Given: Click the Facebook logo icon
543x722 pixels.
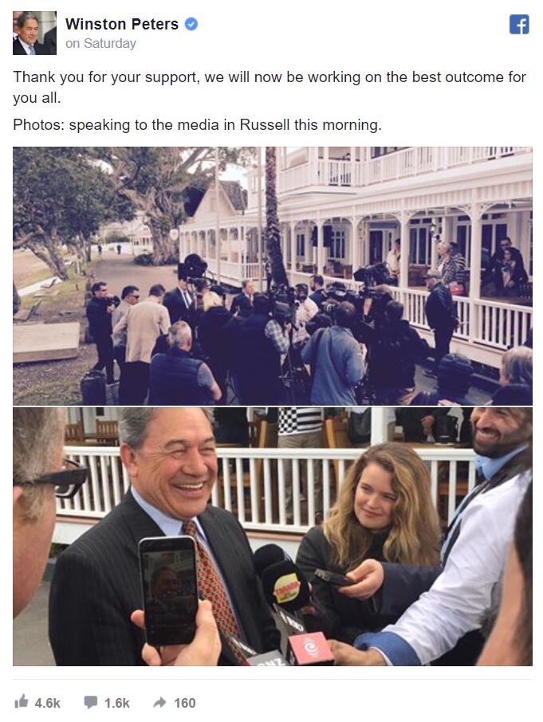Looking at the screenshot, I should coord(519,25).
